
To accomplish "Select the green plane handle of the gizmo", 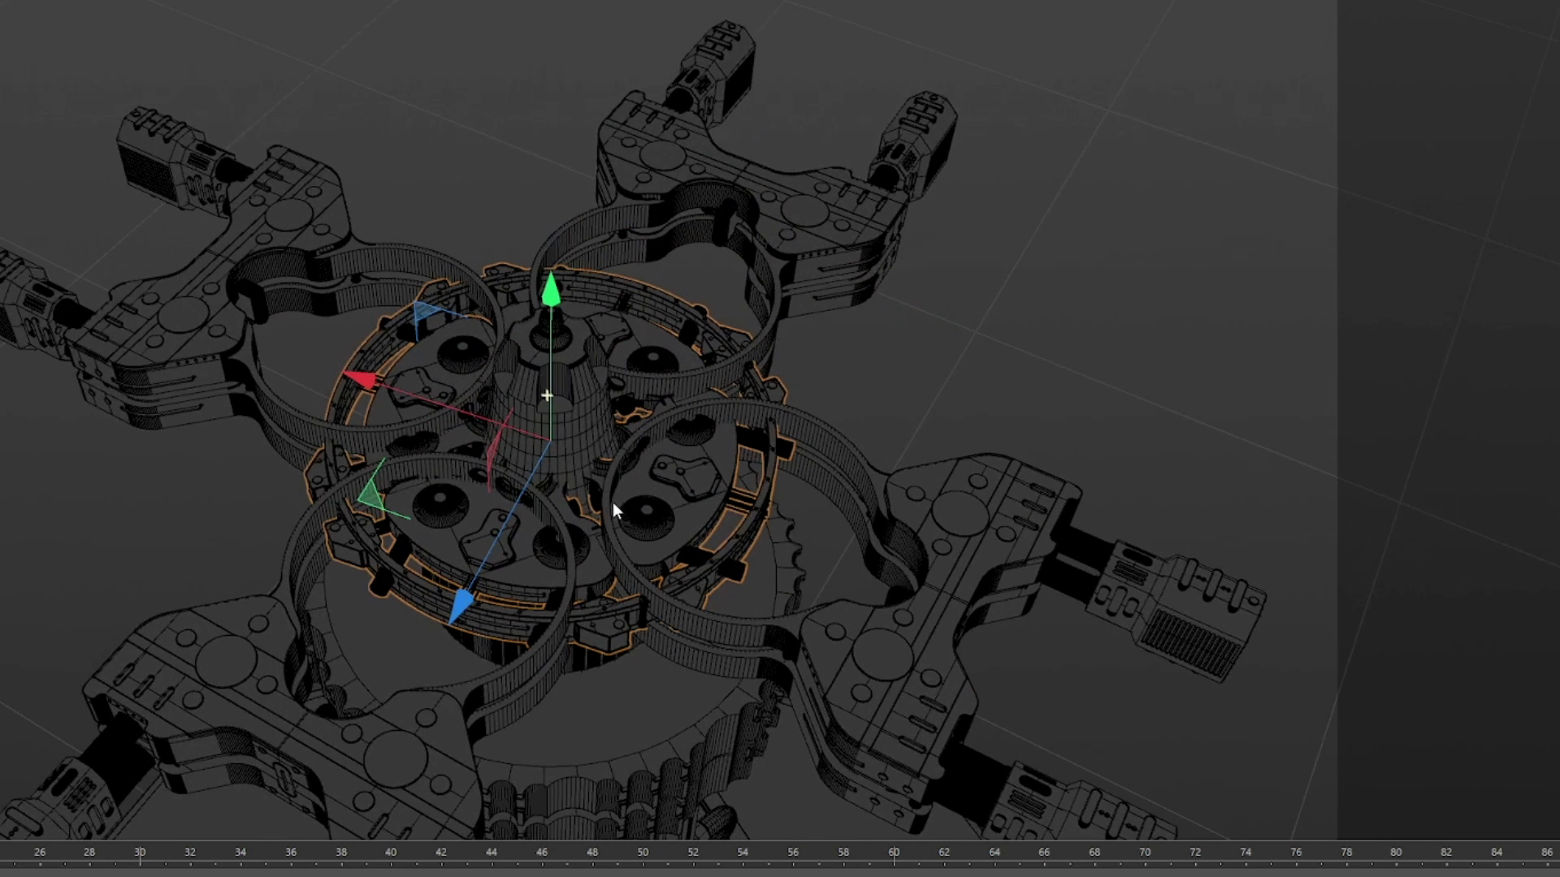I will click(370, 494).
